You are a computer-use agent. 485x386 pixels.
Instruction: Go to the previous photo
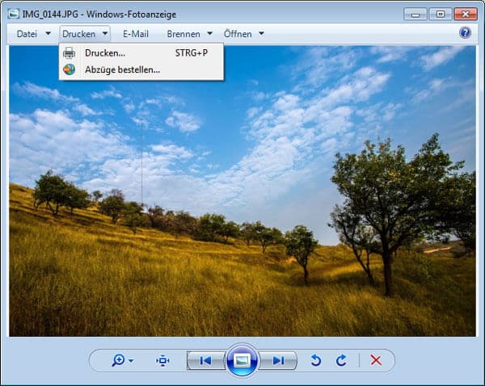205,360
